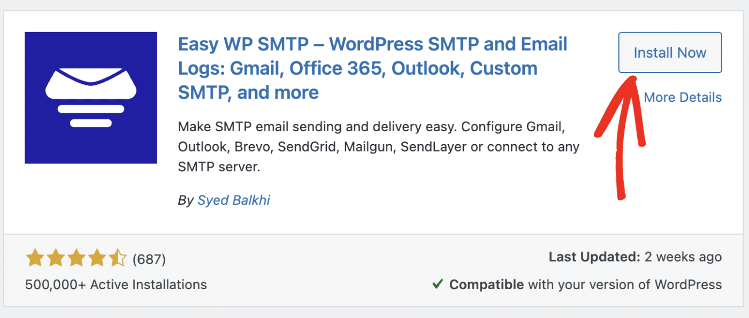Click the (687) ratings count
749x318 pixels.
pyautogui.click(x=149, y=260)
